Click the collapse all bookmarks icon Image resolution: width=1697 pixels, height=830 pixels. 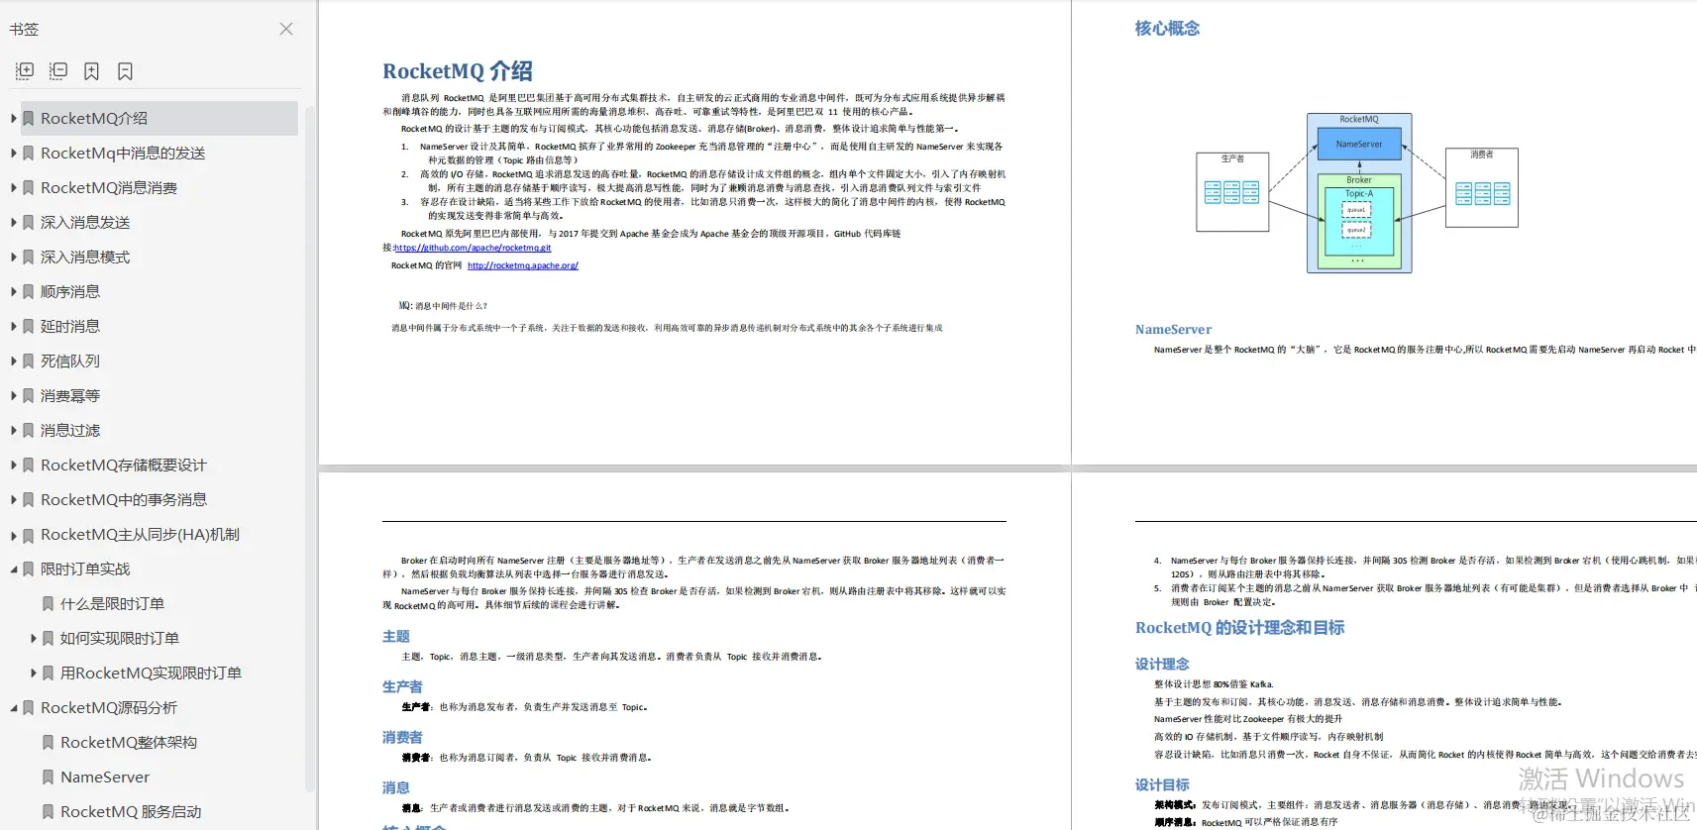[58, 71]
